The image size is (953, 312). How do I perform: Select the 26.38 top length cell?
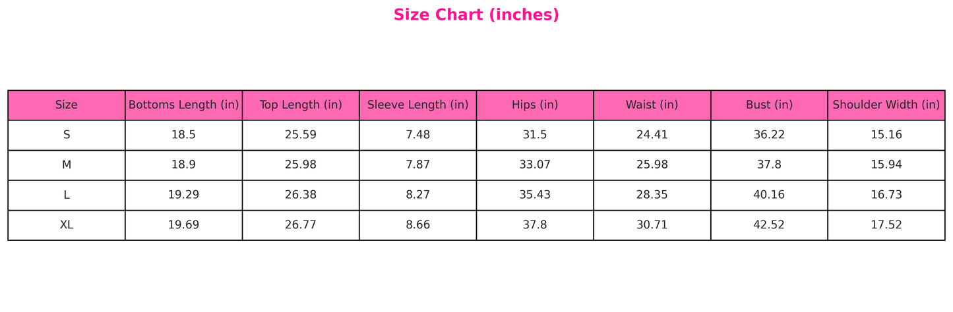coord(301,195)
